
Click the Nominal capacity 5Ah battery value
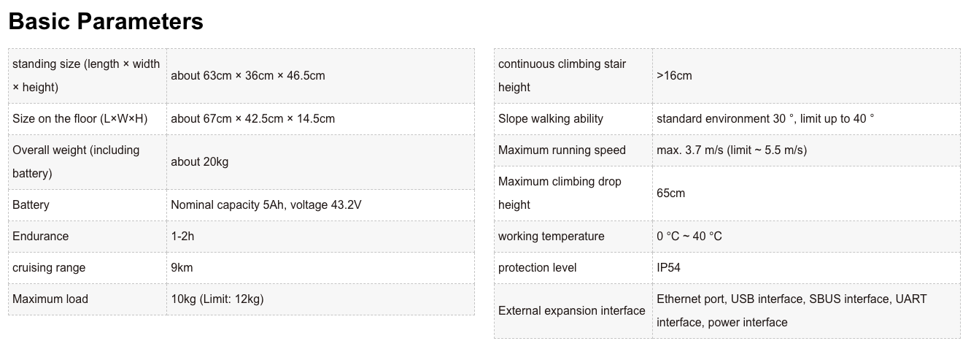coord(266,205)
